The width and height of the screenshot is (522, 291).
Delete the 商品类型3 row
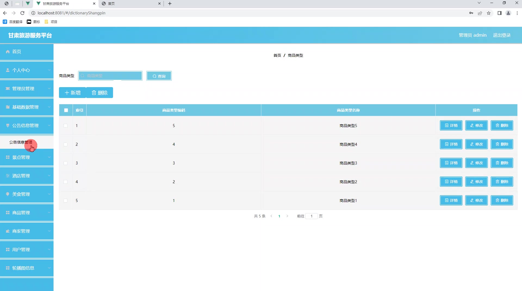click(502, 163)
